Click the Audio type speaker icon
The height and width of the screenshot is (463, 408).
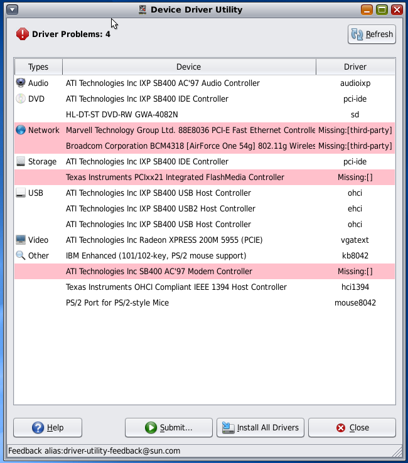(x=21, y=83)
